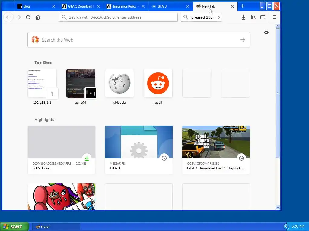Click the green download icon on GTA 3.exe

[87, 158]
